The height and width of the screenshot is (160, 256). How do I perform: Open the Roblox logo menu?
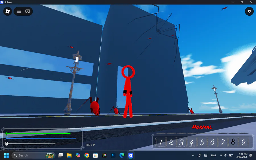tap(7, 11)
